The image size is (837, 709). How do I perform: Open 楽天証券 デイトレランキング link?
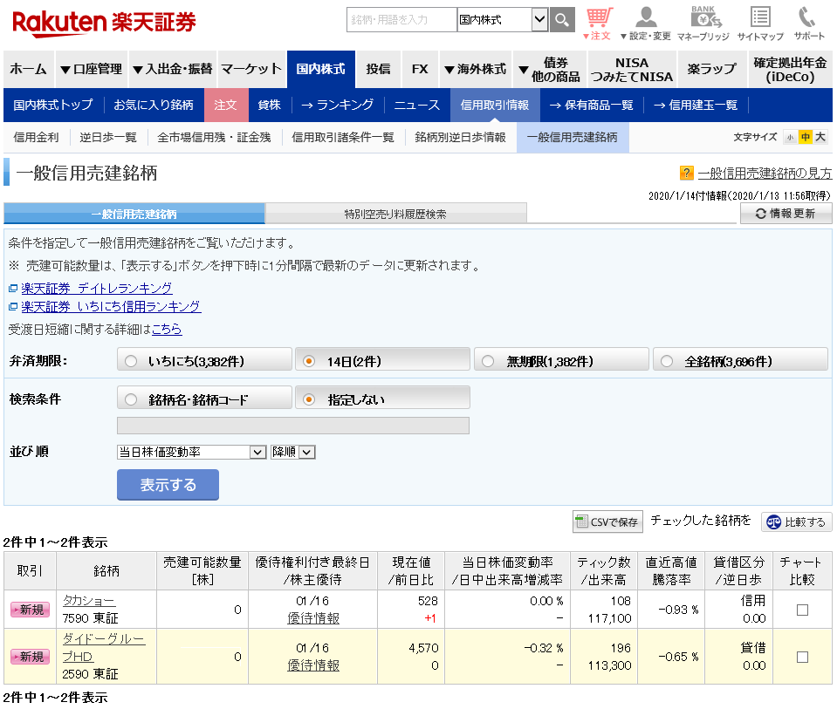97,289
